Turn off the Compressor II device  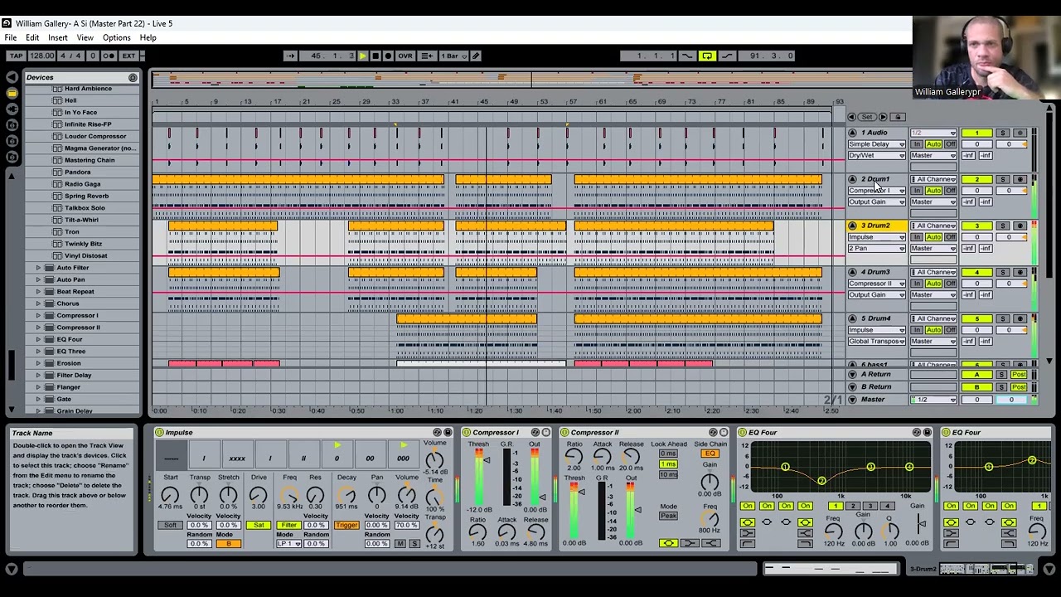tap(564, 432)
